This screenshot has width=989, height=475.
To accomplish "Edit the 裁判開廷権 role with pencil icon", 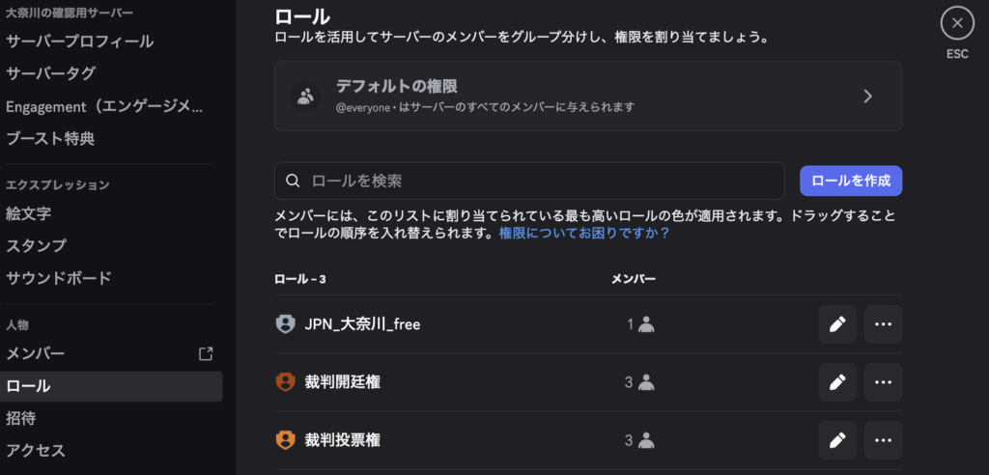I will [x=837, y=382].
